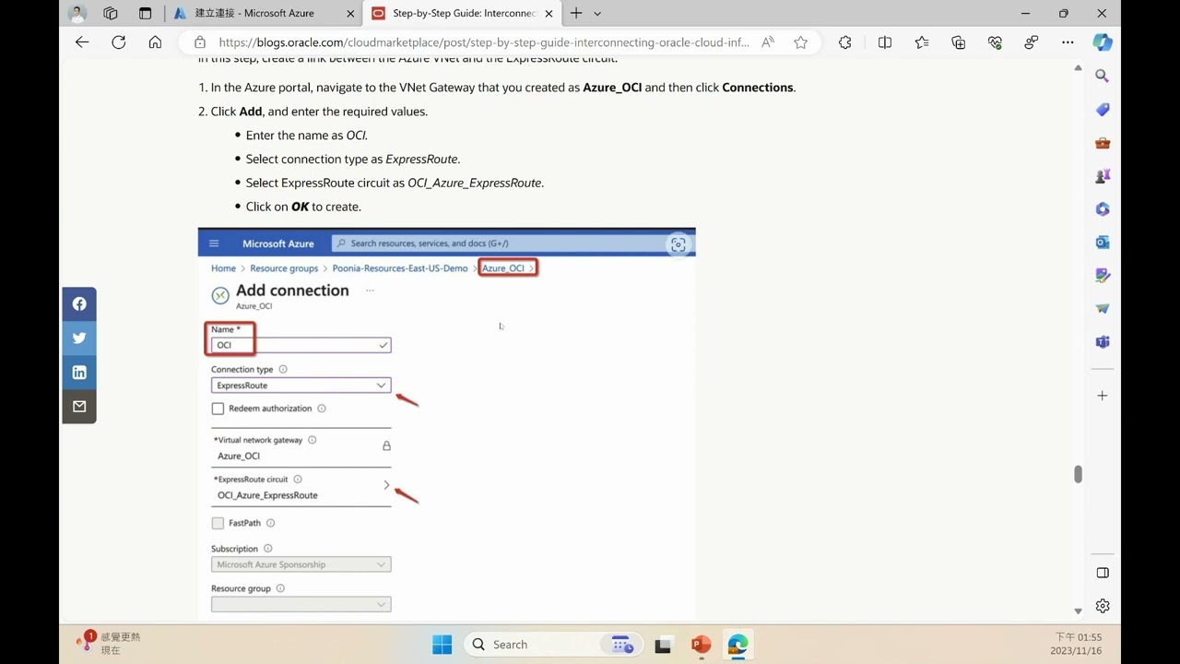Launch Copilot from the toolbar
Screen dimensions: 1180x664
[x=1103, y=42]
